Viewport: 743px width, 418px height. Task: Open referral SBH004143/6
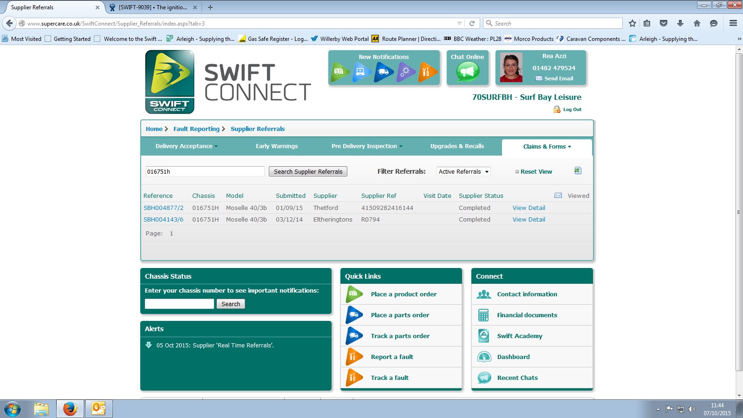[x=163, y=219]
